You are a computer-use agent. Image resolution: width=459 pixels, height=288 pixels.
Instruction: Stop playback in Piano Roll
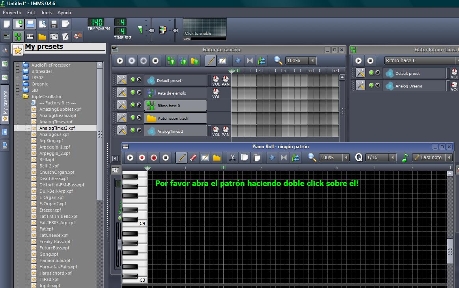166,158
